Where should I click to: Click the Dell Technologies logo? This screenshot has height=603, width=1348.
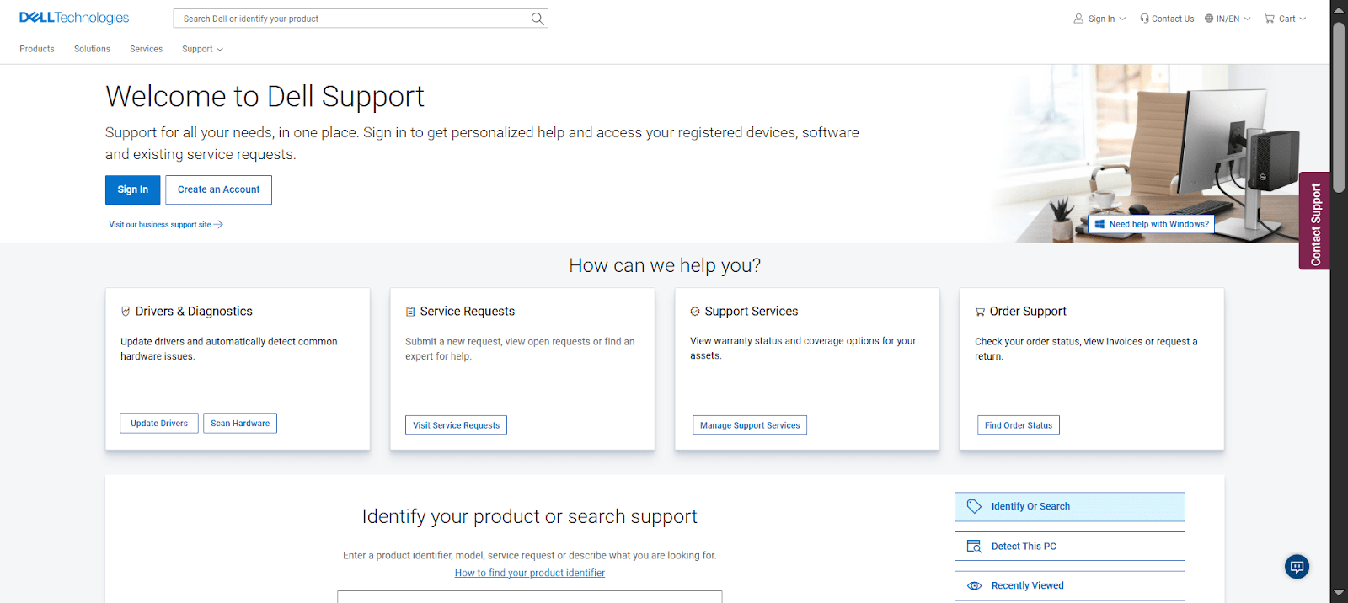[74, 18]
